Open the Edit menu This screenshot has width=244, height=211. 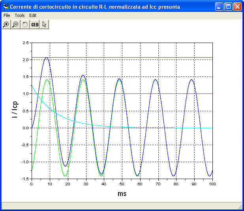click(x=33, y=15)
